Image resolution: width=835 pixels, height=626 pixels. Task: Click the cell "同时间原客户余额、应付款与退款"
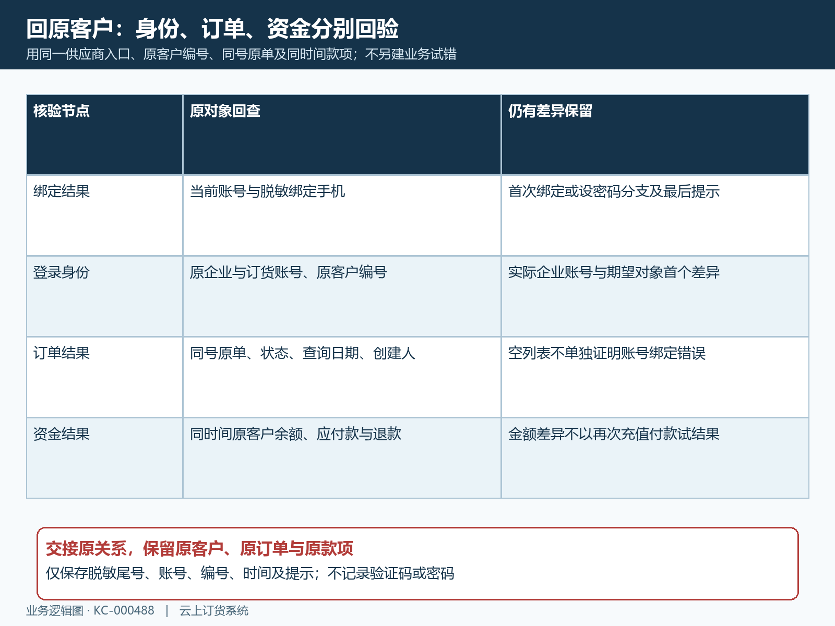(x=342, y=458)
